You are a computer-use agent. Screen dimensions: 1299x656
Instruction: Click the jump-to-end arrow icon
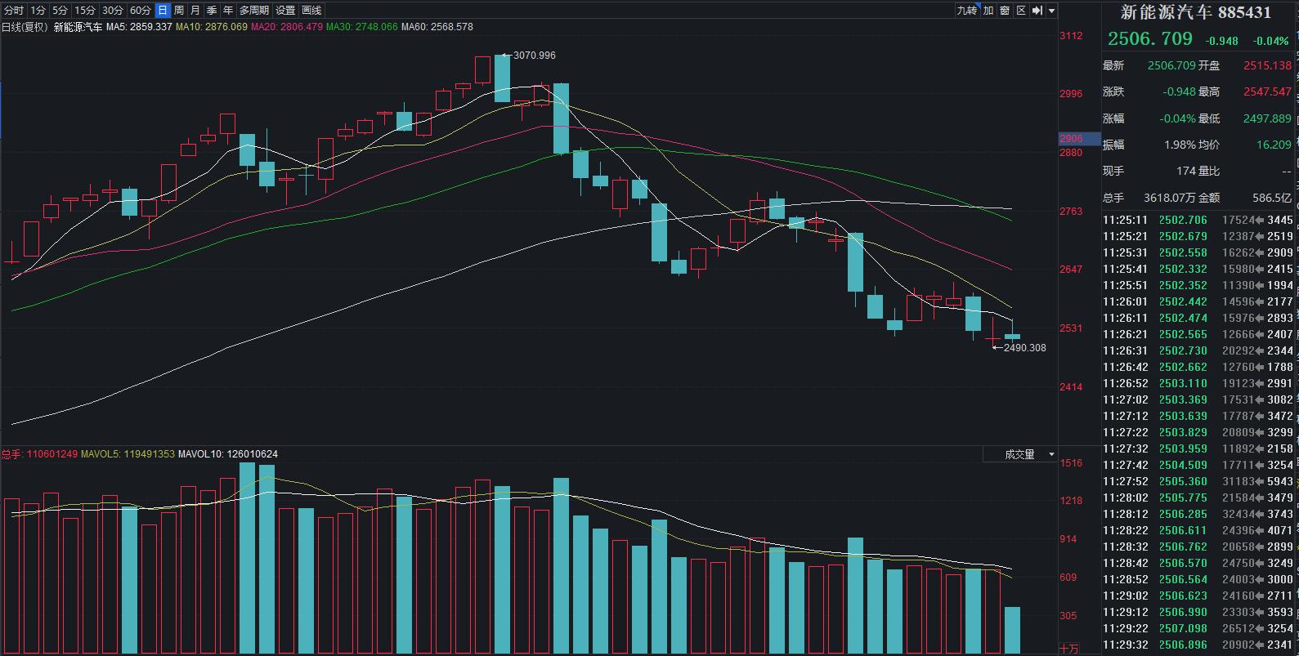tap(1037, 11)
